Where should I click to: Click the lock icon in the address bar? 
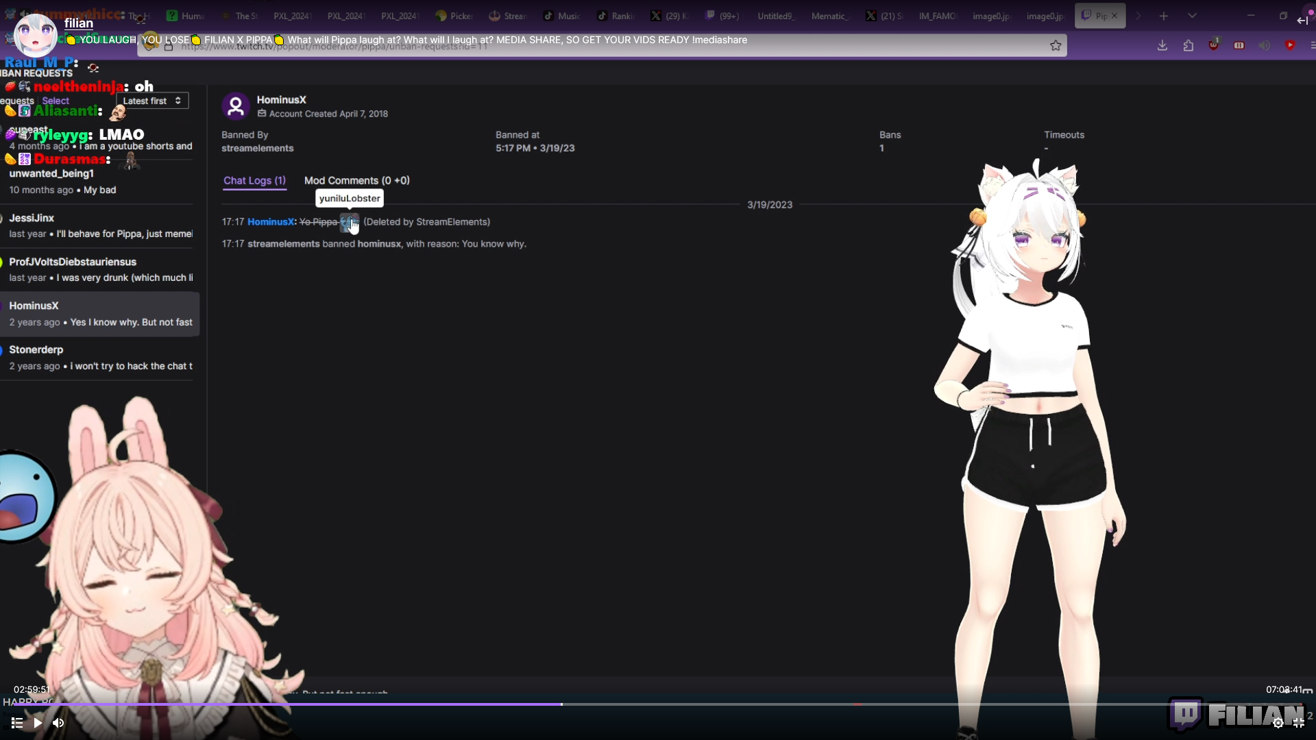pos(169,47)
